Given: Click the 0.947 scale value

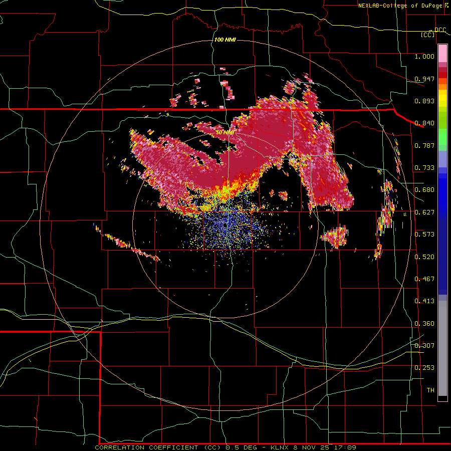Looking at the screenshot, I should tap(424, 79).
